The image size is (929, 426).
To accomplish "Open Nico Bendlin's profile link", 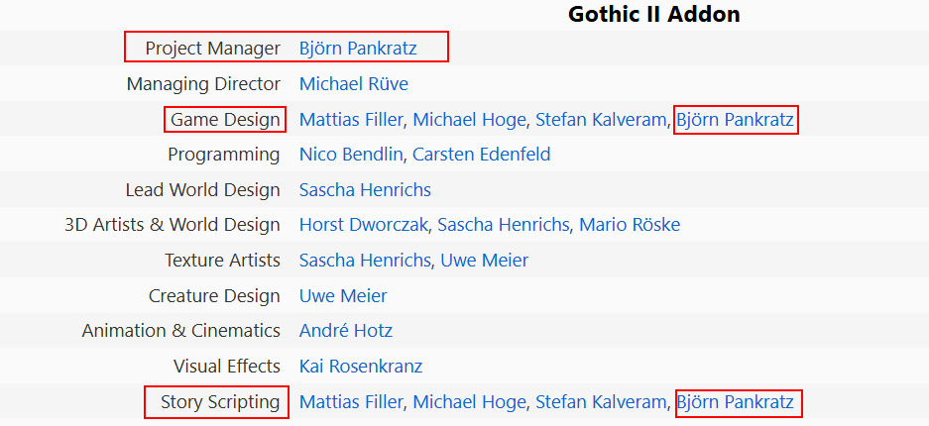I will click(x=351, y=155).
